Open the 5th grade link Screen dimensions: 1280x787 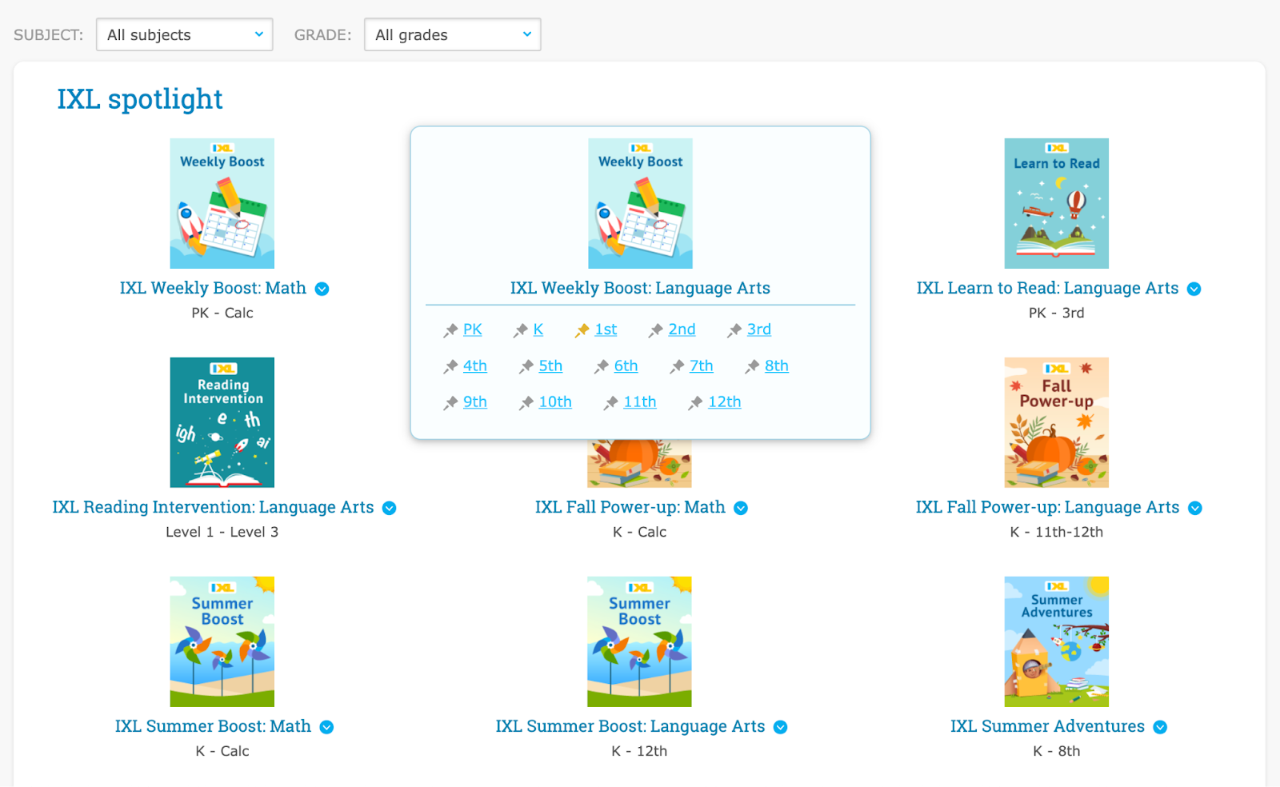[550, 366]
